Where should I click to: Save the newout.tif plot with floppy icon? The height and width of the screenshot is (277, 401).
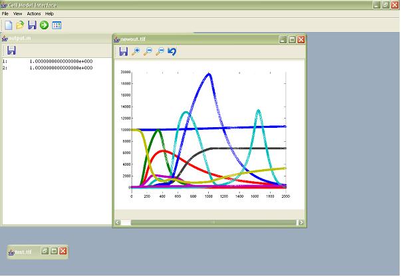pos(123,51)
